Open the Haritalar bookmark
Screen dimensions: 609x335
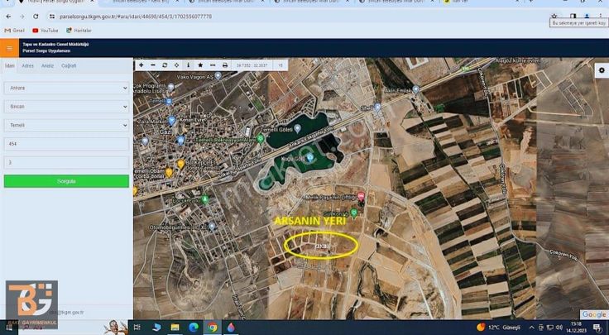(79, 31)
